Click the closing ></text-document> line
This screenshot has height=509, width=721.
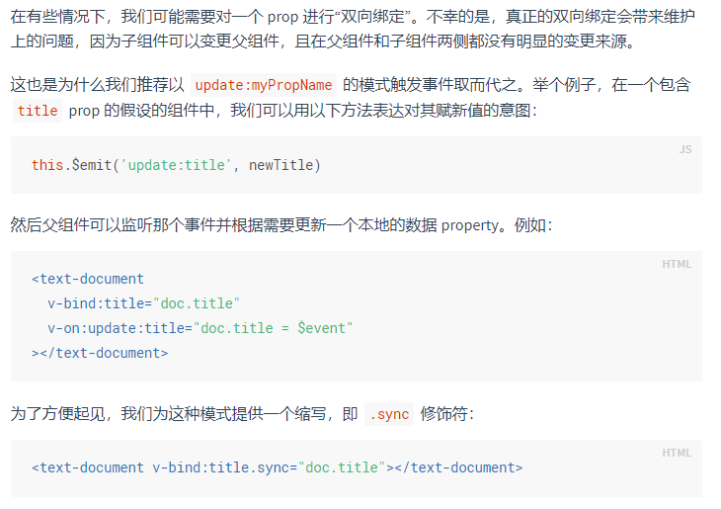tap(100, 353)
